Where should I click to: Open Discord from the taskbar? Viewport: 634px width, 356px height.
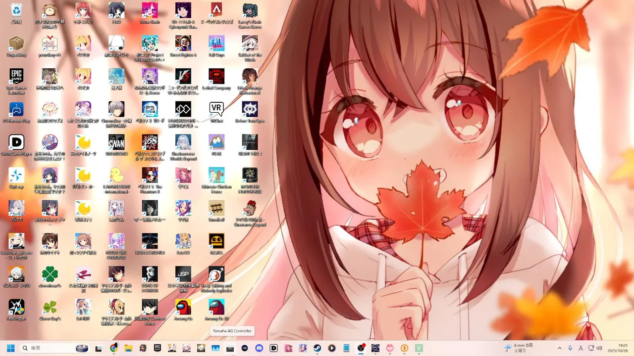[259, 348]
